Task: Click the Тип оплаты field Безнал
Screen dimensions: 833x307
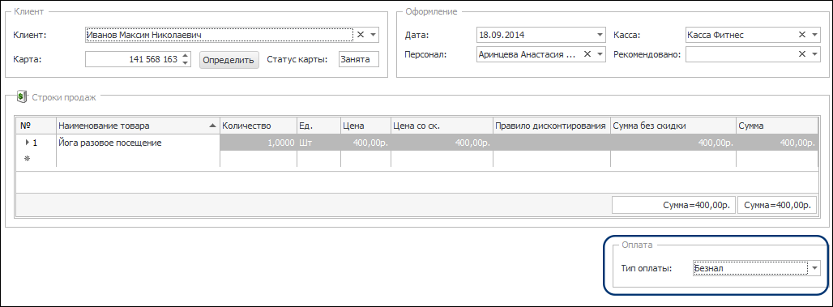Action: point(750,268)
